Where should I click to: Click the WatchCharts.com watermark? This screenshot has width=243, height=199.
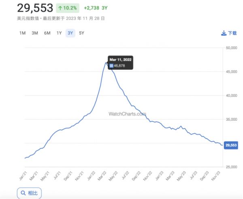coord(127,114)
